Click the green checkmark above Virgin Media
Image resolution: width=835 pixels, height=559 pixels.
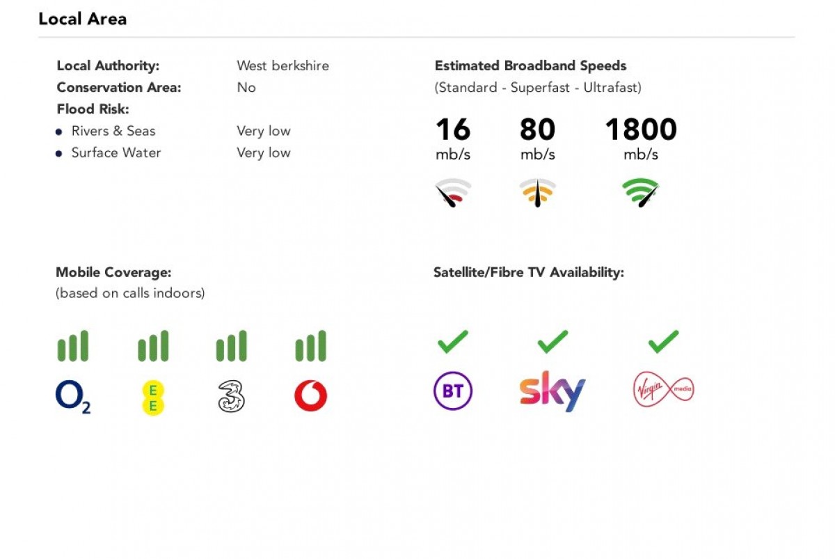point(663,341)
